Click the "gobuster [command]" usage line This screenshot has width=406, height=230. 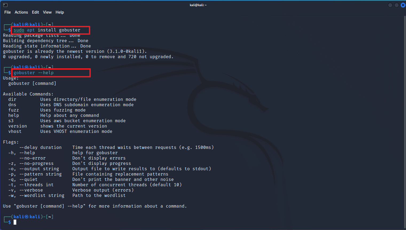point(32,84)
